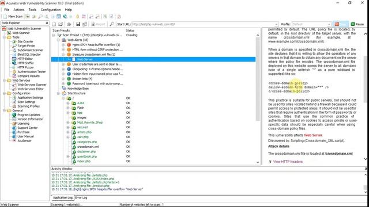The height and width of the screenshot is (207, 369).
Task: Click the Pause scan button
Action: pyautogui.click(x=357, y=24)
